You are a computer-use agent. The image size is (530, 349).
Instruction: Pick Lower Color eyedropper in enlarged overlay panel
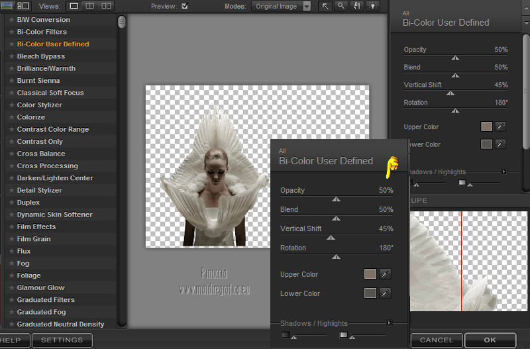pos(385,293)
